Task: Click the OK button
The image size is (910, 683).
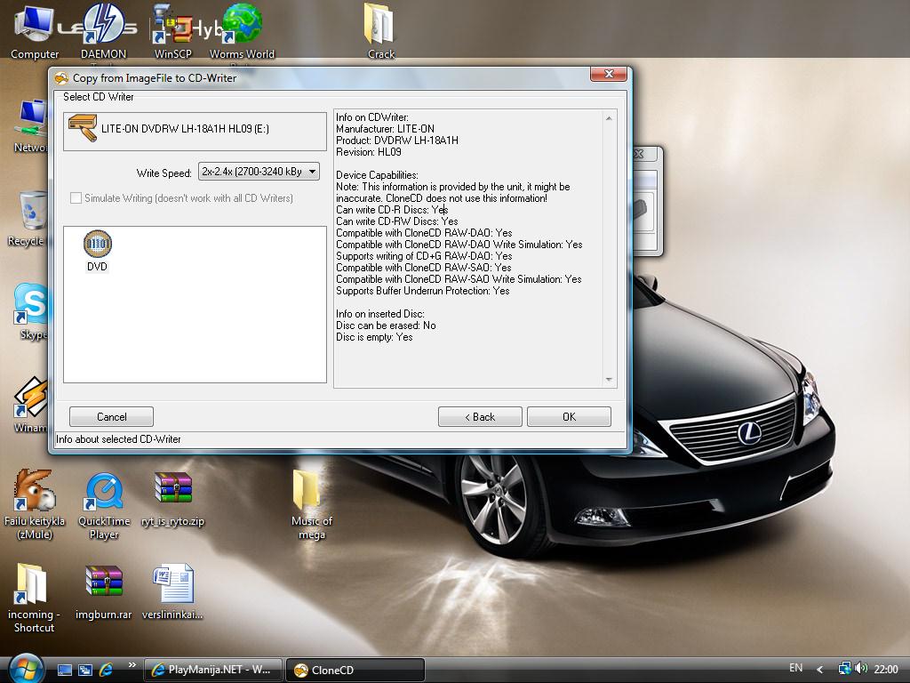Action: coord(569,417)
